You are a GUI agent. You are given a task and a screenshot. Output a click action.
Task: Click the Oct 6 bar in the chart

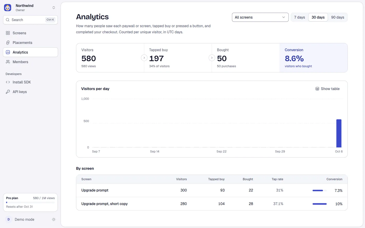point(339,133)
